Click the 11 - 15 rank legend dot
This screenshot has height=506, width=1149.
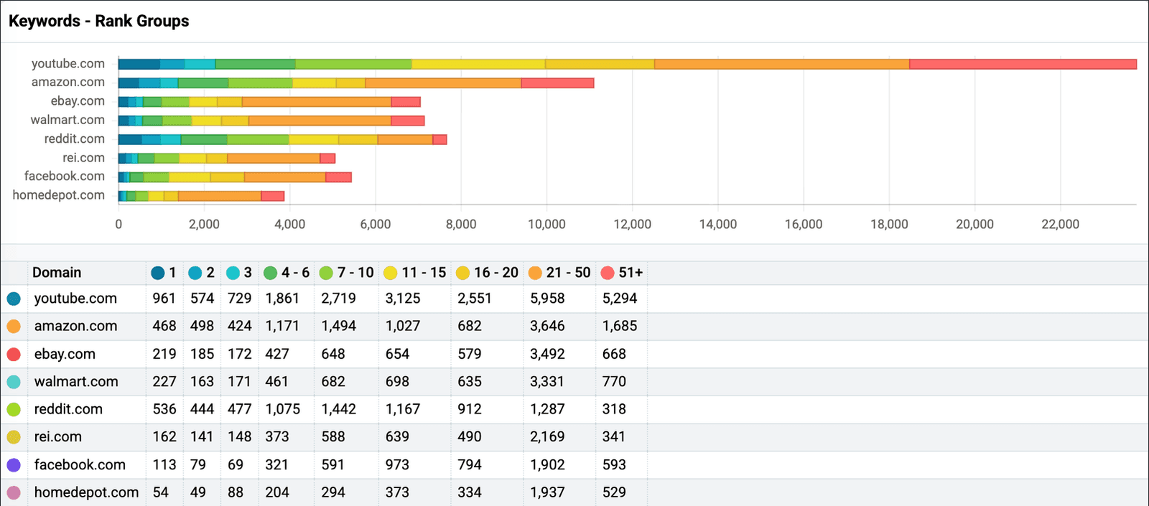coord(391,273)
